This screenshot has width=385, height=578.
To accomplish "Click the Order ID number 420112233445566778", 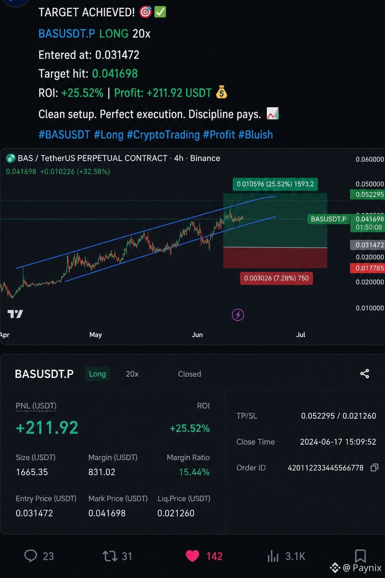I will 325,468.
